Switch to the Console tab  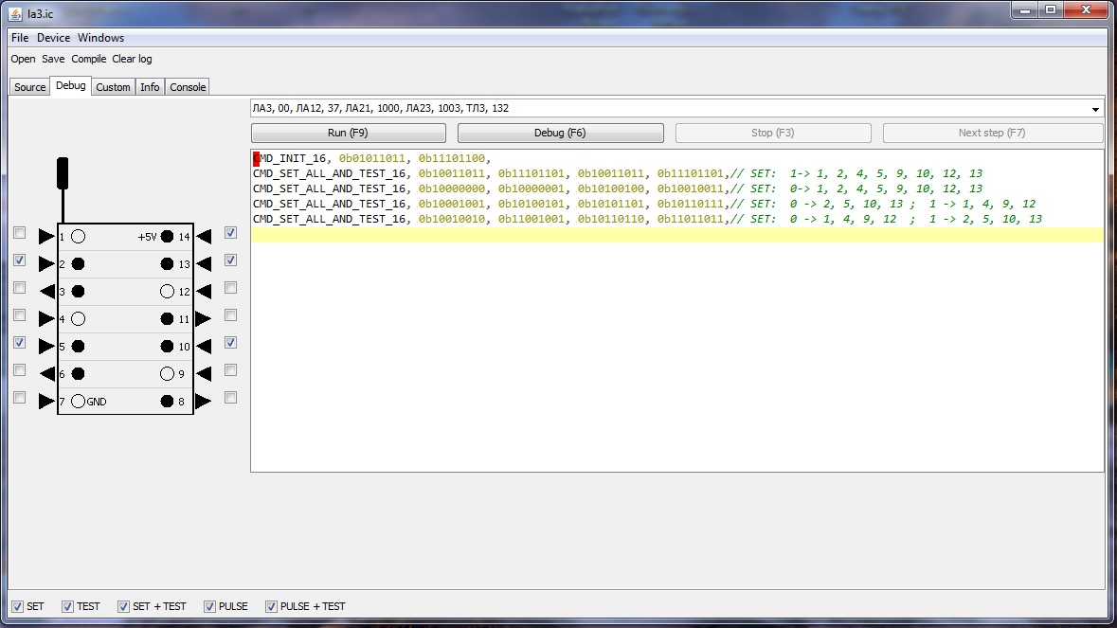(x=188, y=87)
